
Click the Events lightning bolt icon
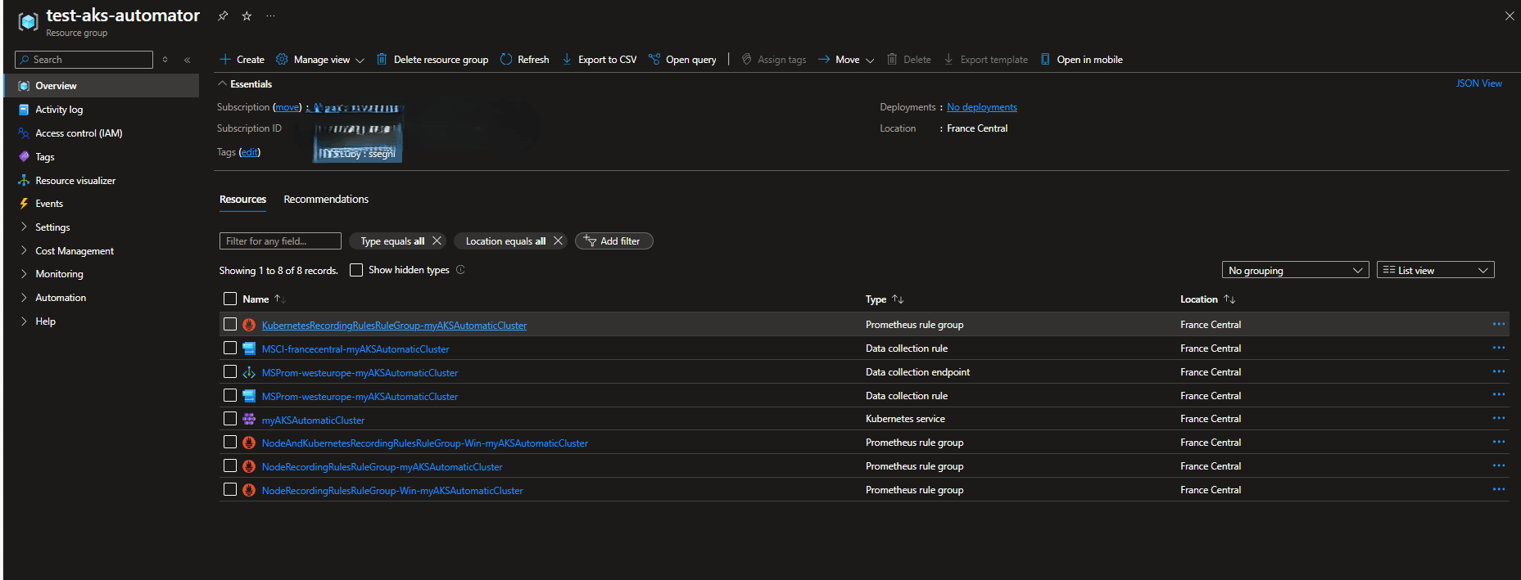click(24, 204)
